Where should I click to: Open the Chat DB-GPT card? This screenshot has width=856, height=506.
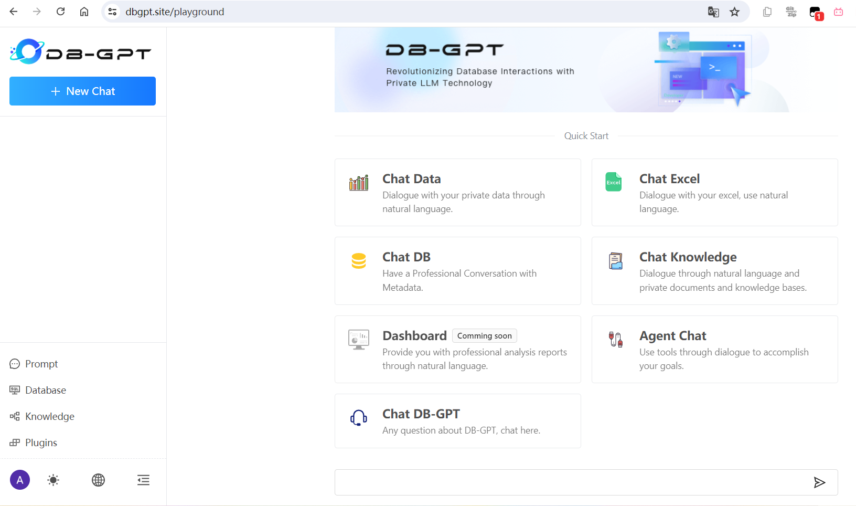pos(457,421)
